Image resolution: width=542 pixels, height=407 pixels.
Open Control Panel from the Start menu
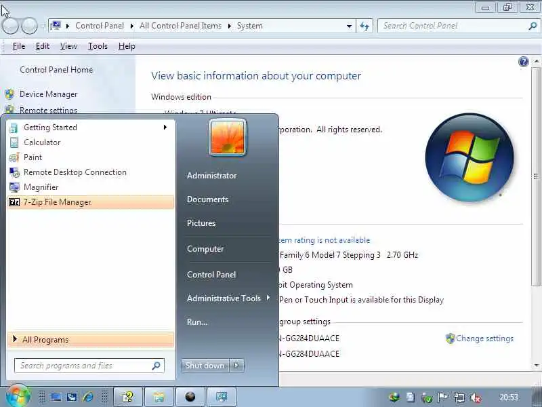pos(211,275)
